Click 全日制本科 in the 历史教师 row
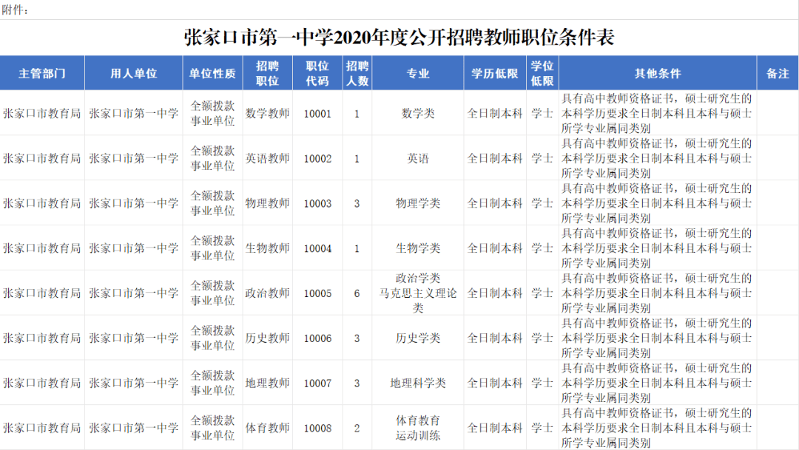 tap(495, 338)
